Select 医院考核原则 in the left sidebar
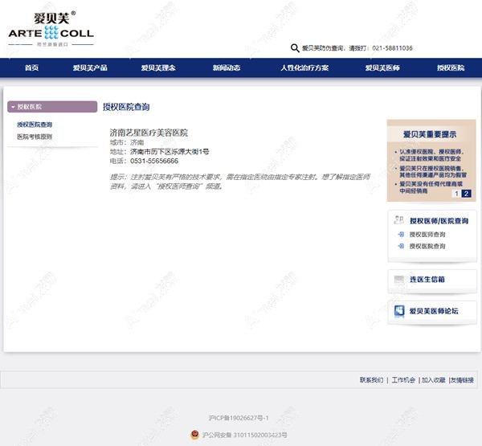482x446 pixels. point(35,137)
